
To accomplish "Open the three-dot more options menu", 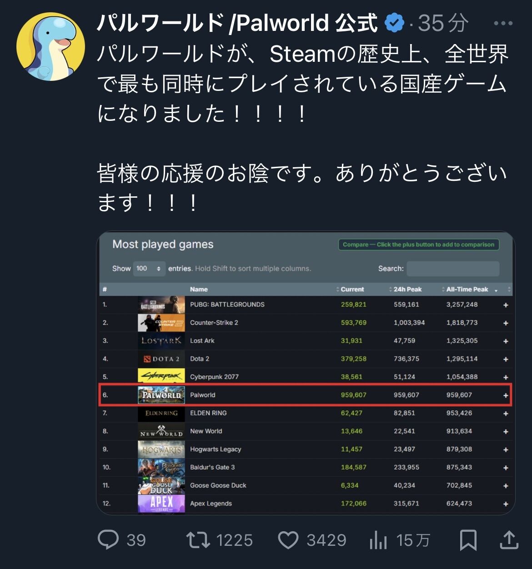I will 503,23.
